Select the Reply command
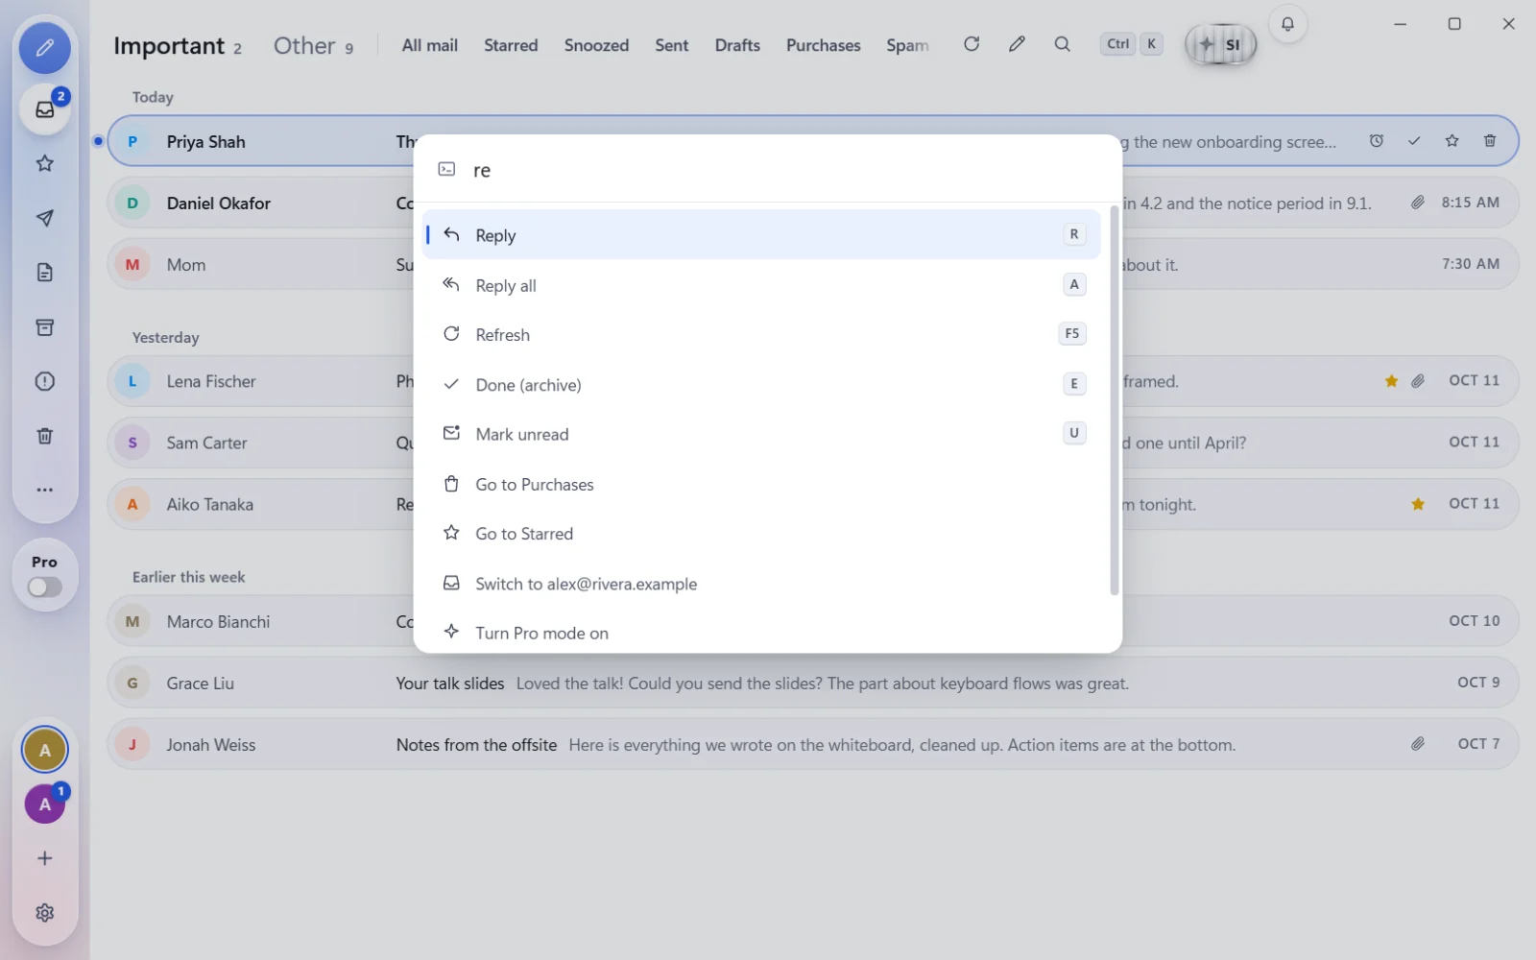 coord(761,235)
